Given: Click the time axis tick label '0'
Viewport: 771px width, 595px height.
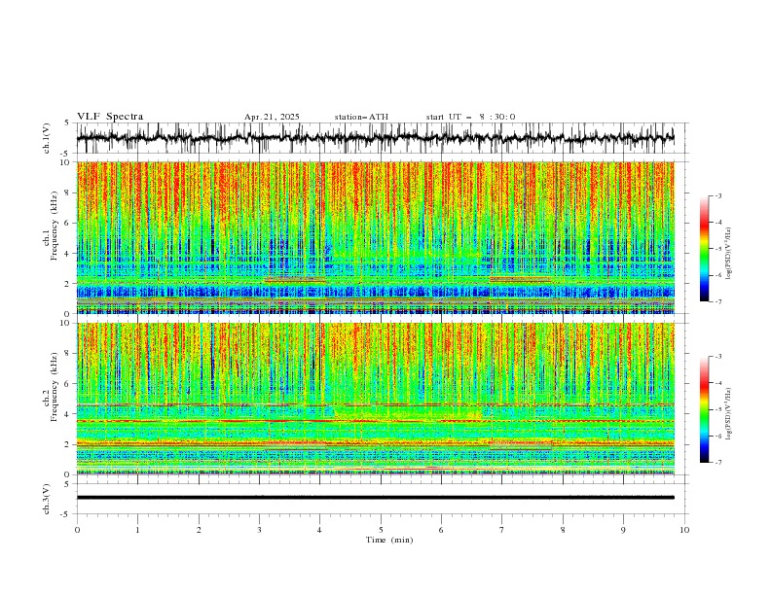Looking at the screenshot, I should [x=77, y=530].
